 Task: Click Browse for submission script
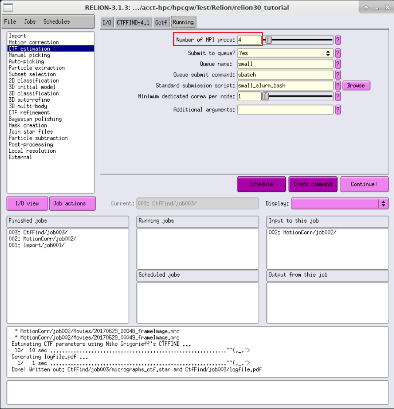point(356,86)
